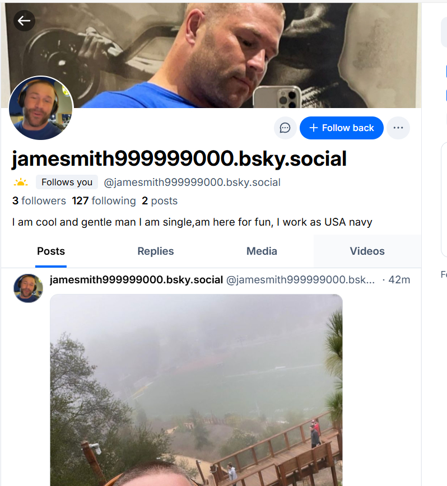Click the Follow back button
Screen dimensions: 447x486
[x=341, y=128]
